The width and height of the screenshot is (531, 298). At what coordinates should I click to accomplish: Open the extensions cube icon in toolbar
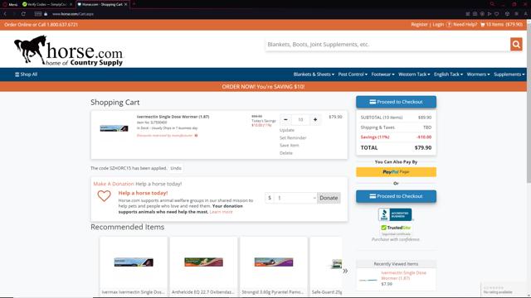[x=507, y=14]
